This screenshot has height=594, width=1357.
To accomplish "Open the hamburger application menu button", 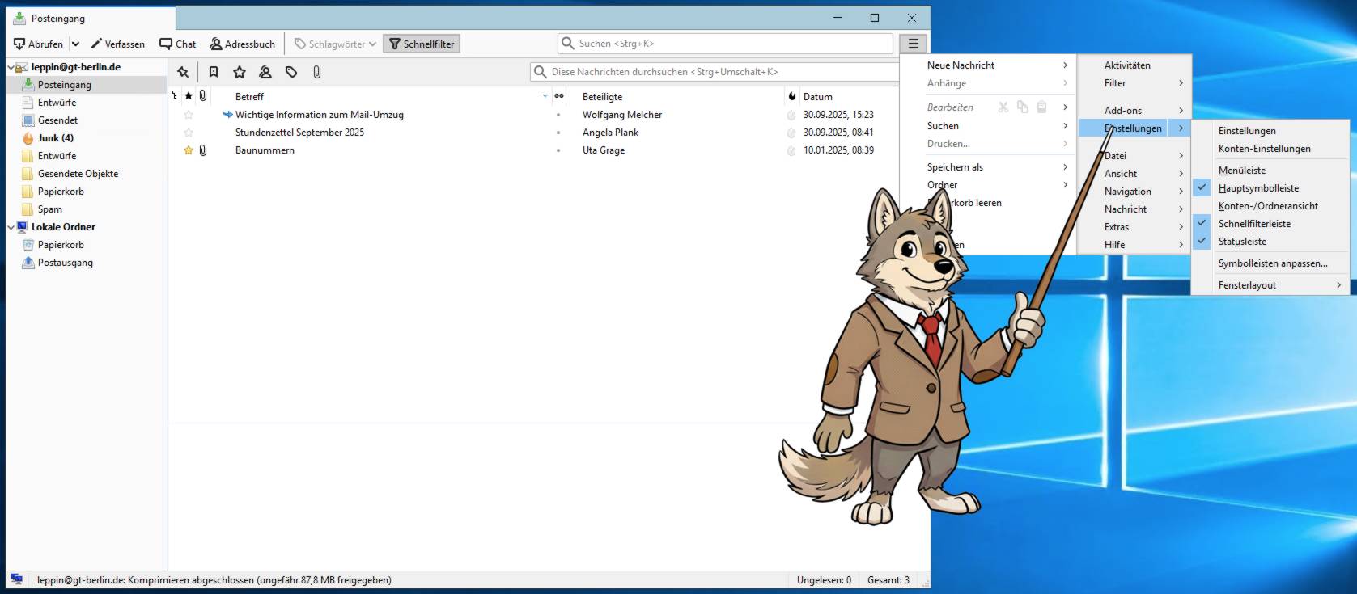I will [x=913, y=44].
